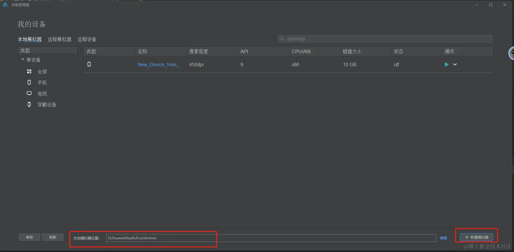Close the 设备管理器 window

tap(505, 5)
